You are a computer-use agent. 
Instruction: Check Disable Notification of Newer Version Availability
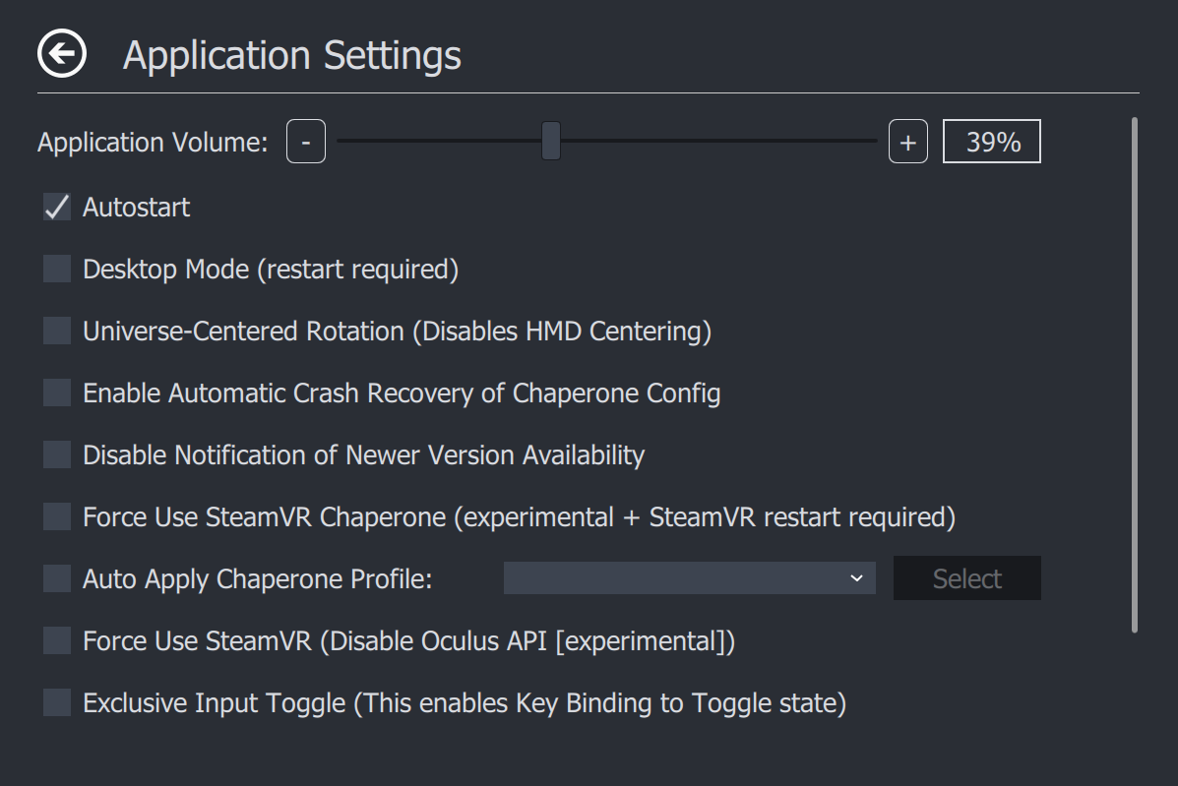[x=57, y=455]
